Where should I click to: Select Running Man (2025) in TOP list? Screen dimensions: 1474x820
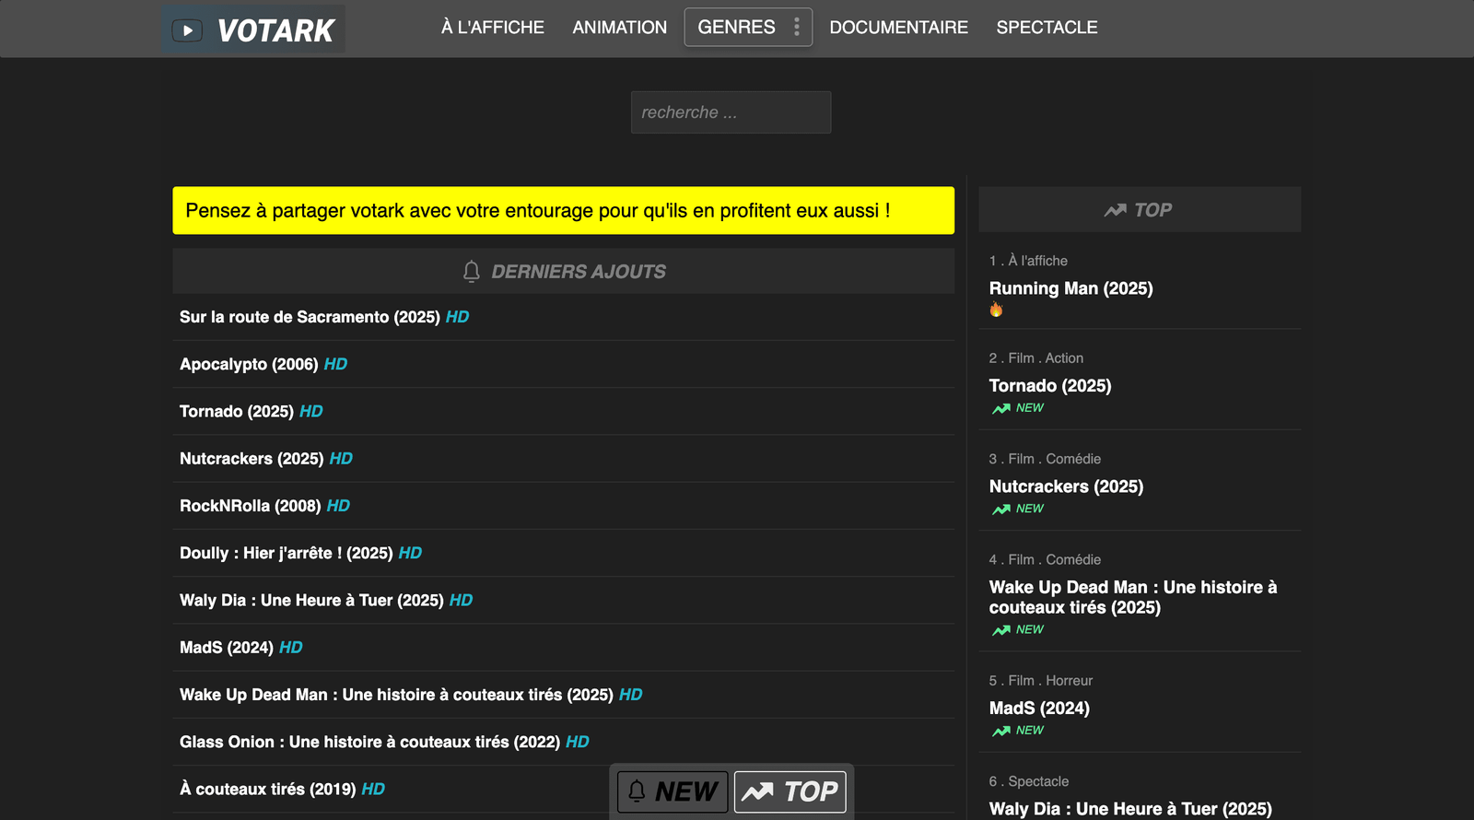1070,288
